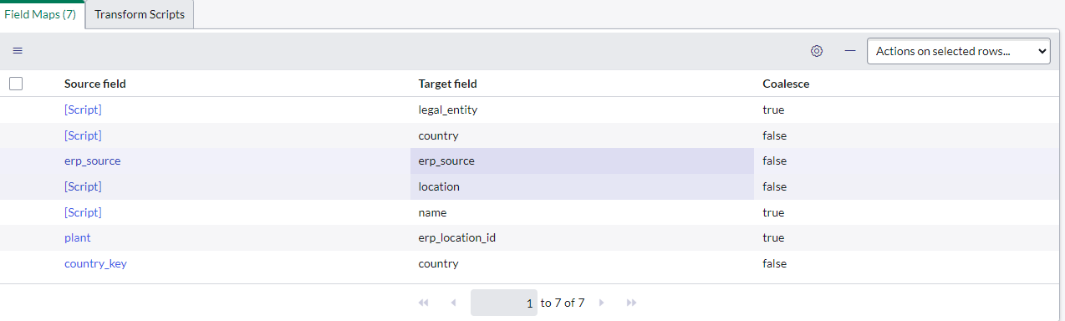Go to the last page arrow

[x=632, y=303]
